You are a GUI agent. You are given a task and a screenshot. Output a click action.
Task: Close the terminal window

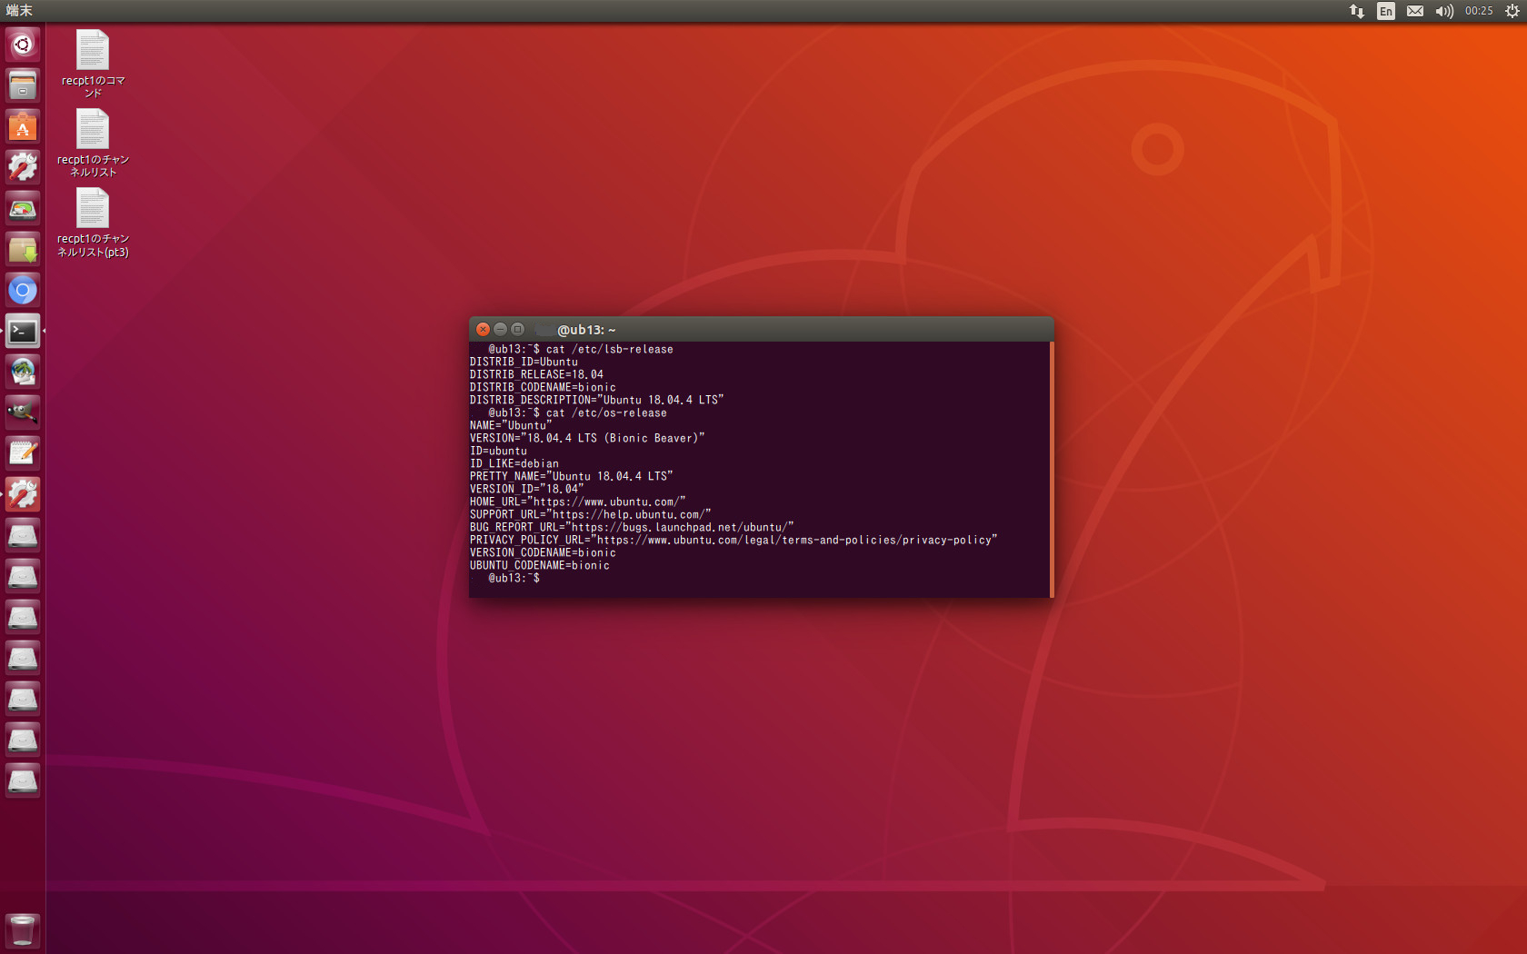[484, 329]
